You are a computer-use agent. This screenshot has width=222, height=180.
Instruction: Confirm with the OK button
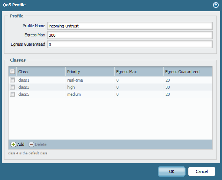coord(172,171)
